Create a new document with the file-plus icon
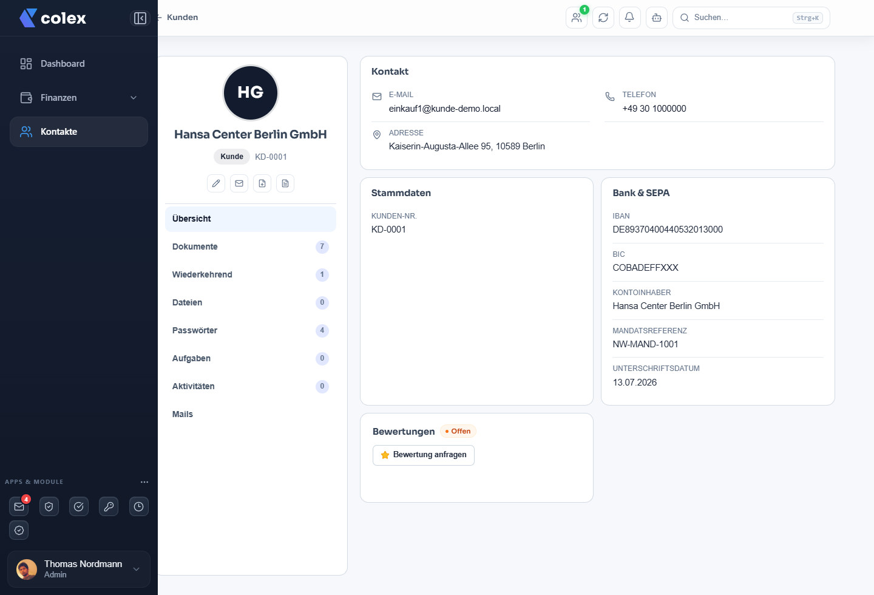This screenshot has height=595, width=874. (x=262, y=183)
